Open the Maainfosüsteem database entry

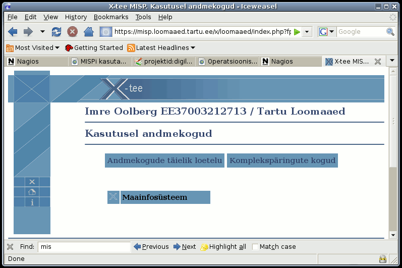pos(165,197)
